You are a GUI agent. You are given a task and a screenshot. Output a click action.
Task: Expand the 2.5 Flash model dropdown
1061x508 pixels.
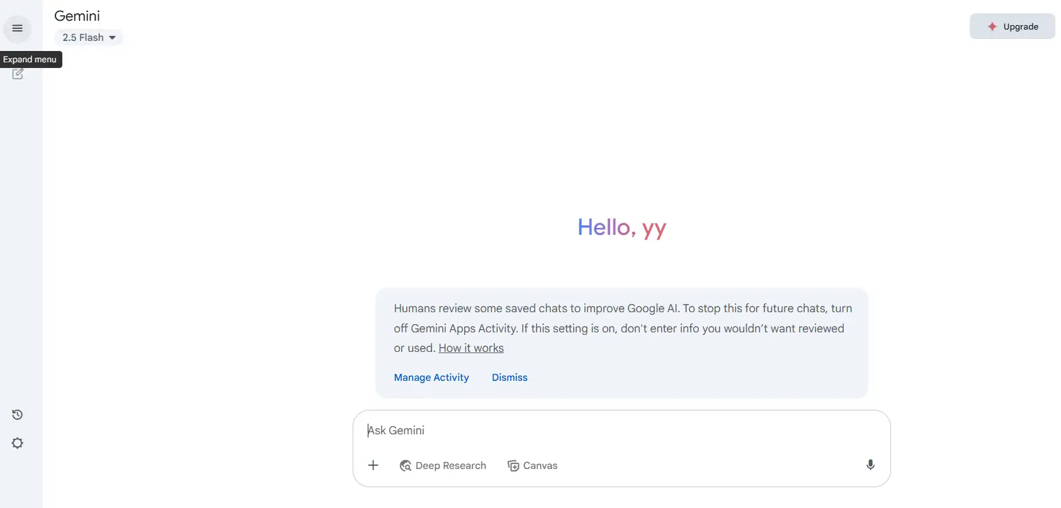(89, 38)
